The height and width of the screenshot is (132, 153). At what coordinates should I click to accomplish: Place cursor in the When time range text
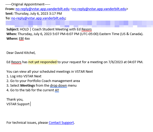[x=48, y=34]
